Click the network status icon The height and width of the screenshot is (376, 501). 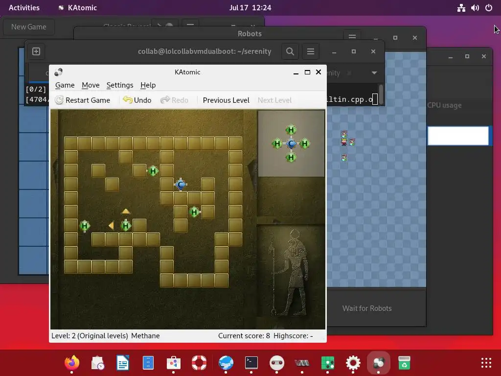click(461, 8)
